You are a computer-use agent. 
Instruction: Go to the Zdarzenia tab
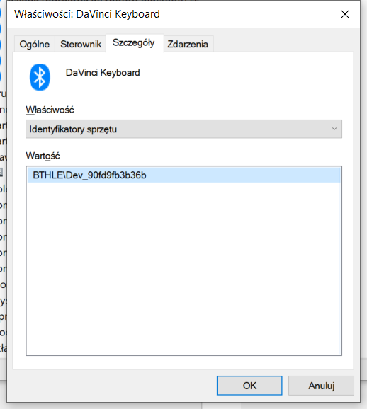188,44
